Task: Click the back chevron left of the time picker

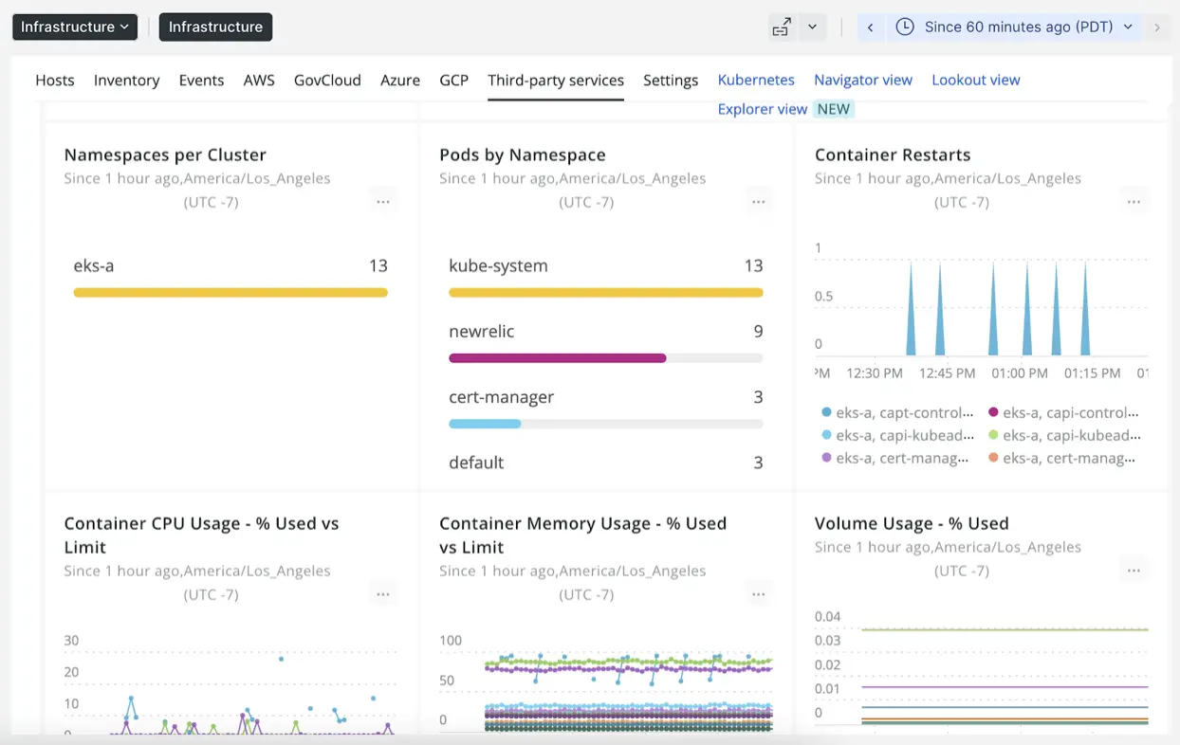Action: pyautogui.click(x=871, y=27)
